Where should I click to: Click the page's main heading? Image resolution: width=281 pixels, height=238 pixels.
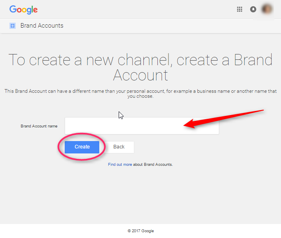(140, 67)
